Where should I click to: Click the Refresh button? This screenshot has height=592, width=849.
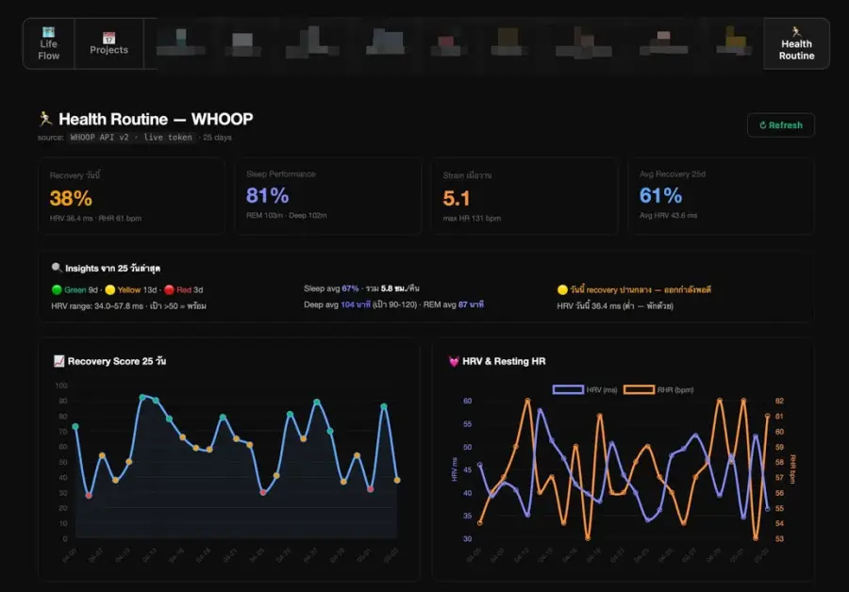click(x=781, y=125)
